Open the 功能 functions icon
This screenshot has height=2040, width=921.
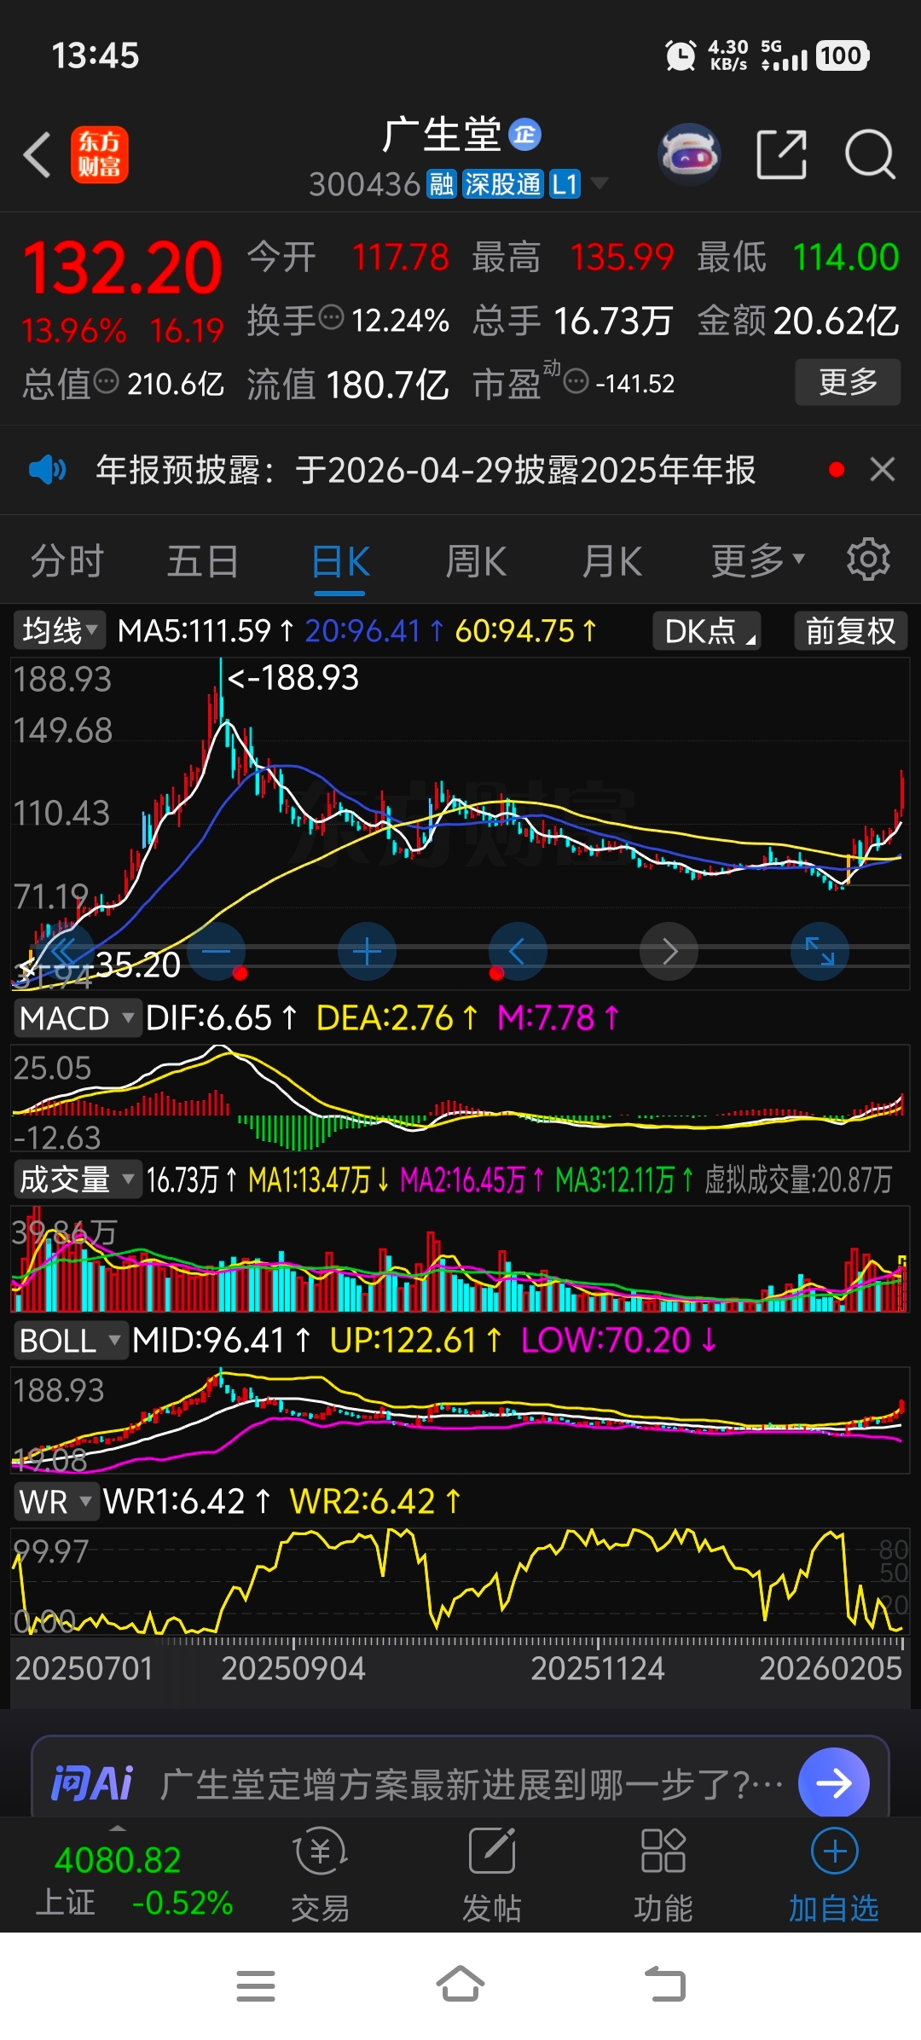pyautogui.click(x=663, y=1875)
